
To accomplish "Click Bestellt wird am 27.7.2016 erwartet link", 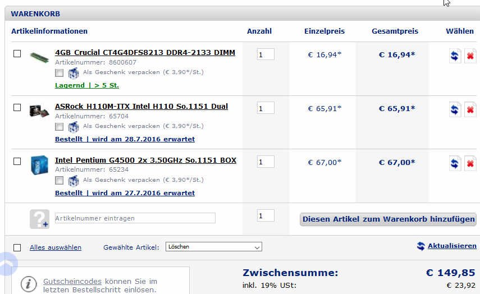I will [125, 193].
